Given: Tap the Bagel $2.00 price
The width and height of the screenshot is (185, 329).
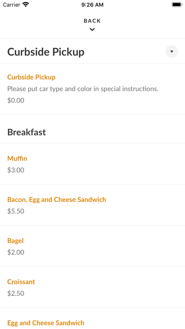Looking at the screenshot, I should click(x=16, y=252).
